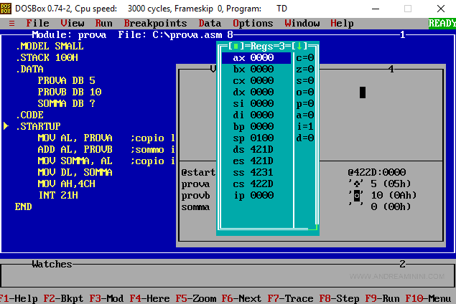The image size is (456, 304).
Task: Open the File menu
Action: click(x=37, y=23)
